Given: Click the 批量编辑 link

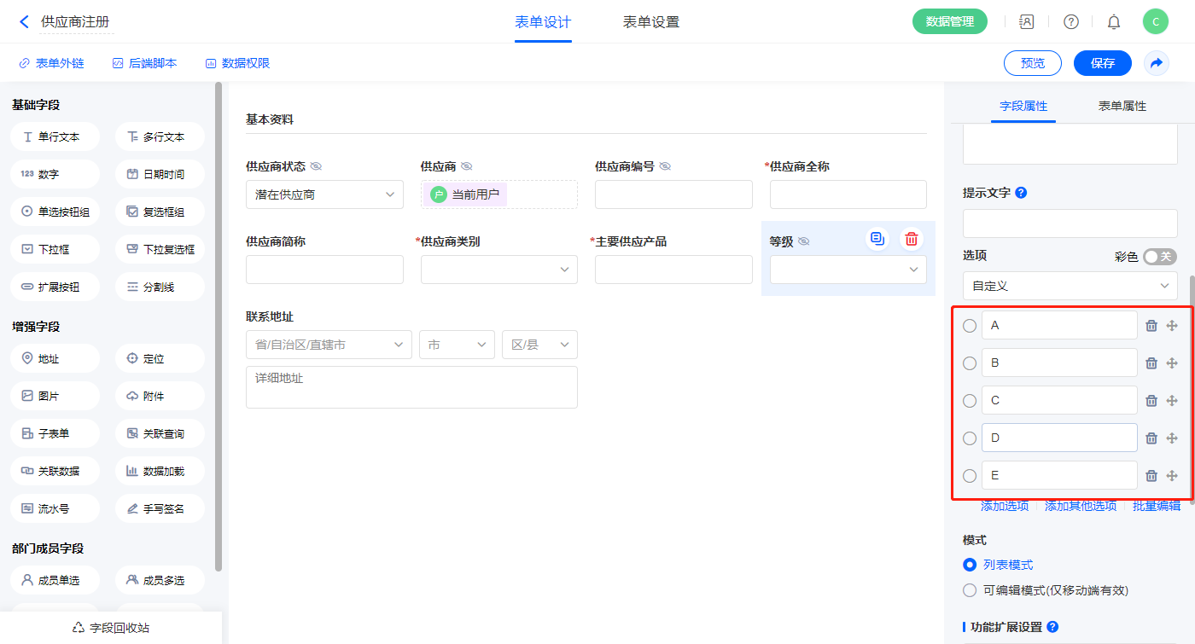Looking at the screenshot, I should click(x=1157, y=507).
